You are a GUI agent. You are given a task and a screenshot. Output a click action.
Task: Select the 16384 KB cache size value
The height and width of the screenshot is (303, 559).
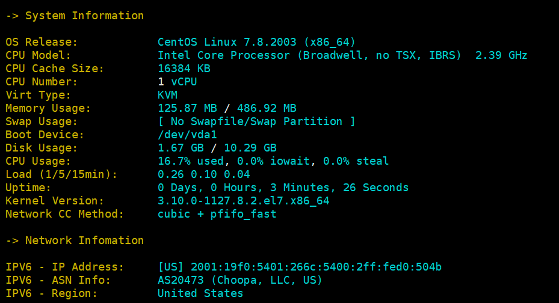(x=184, y=69)
